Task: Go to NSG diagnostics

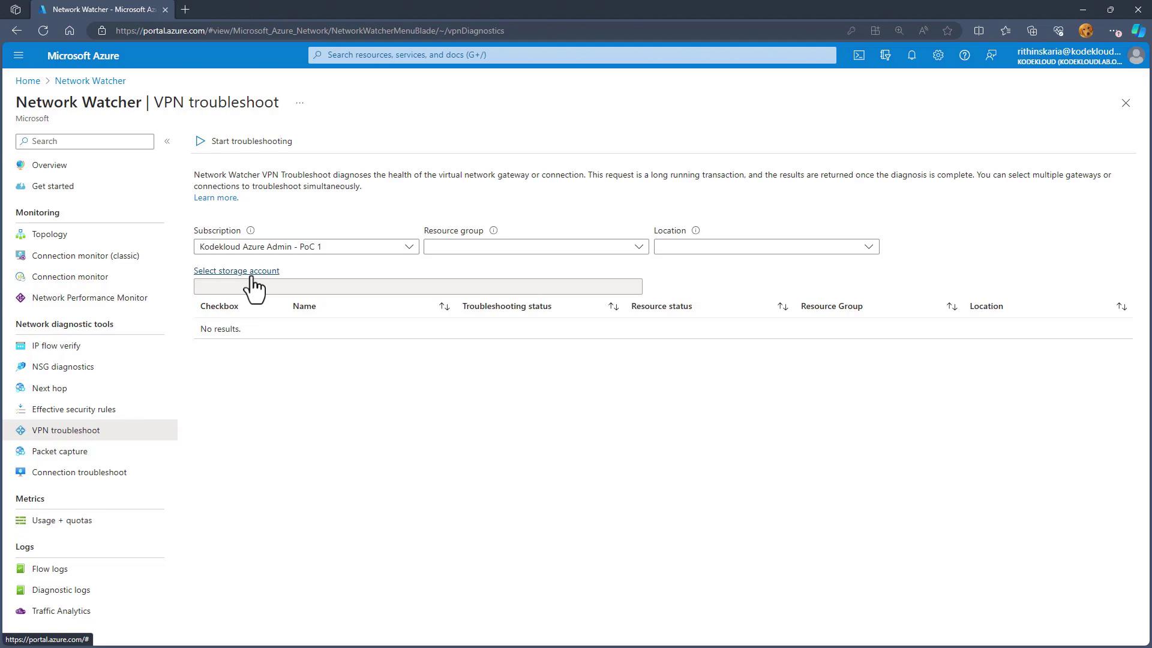Action: pyautogui.click(x=62, y=367)
